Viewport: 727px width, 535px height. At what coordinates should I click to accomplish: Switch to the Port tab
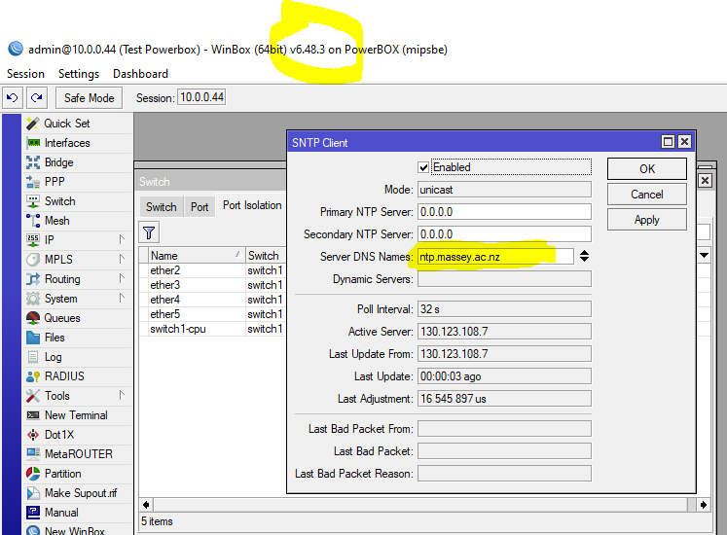(x=200, y=207)
